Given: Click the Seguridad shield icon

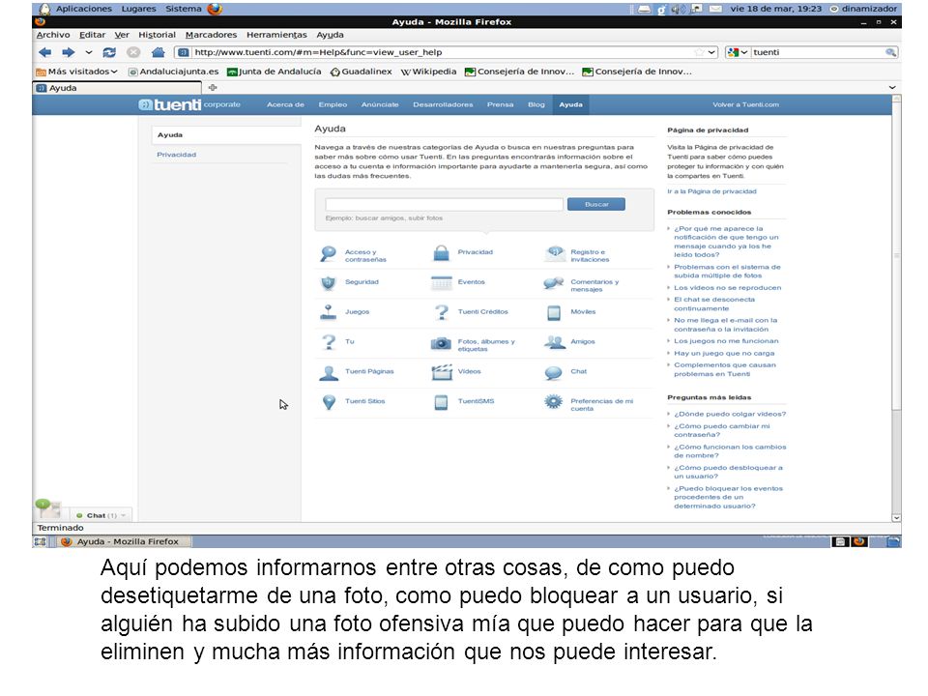Looking at the screenshot, I should [x=328, y=283].
